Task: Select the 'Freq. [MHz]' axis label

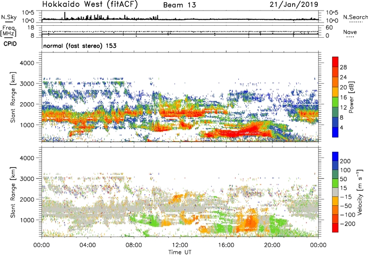Action: pos(8,31)
